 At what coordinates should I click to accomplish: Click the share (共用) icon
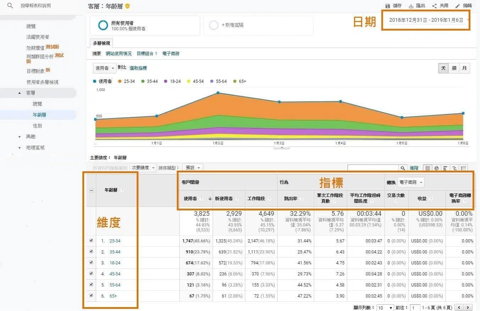click(434, 6)
